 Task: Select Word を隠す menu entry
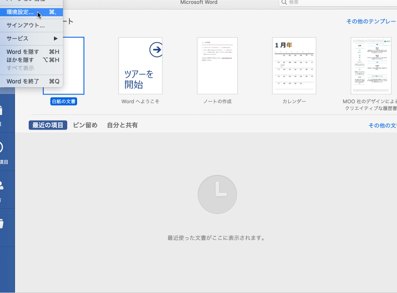pos(31,52)
